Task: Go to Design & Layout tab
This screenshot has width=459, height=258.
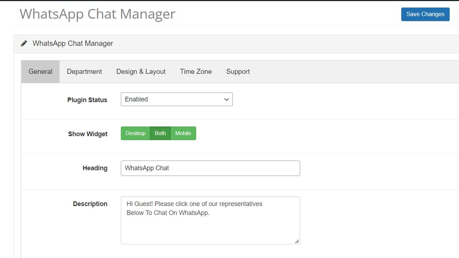Action: 141,72
